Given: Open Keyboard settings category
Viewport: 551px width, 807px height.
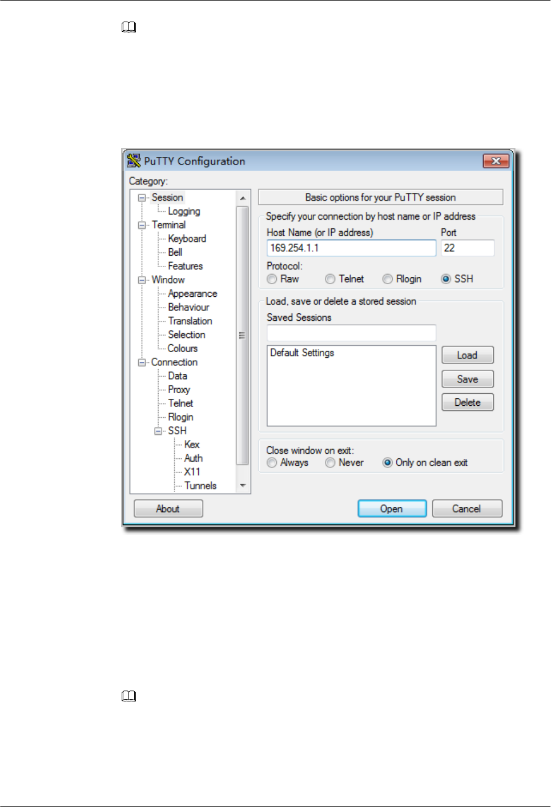Looking at the screenshot, I should coord(187,239).
